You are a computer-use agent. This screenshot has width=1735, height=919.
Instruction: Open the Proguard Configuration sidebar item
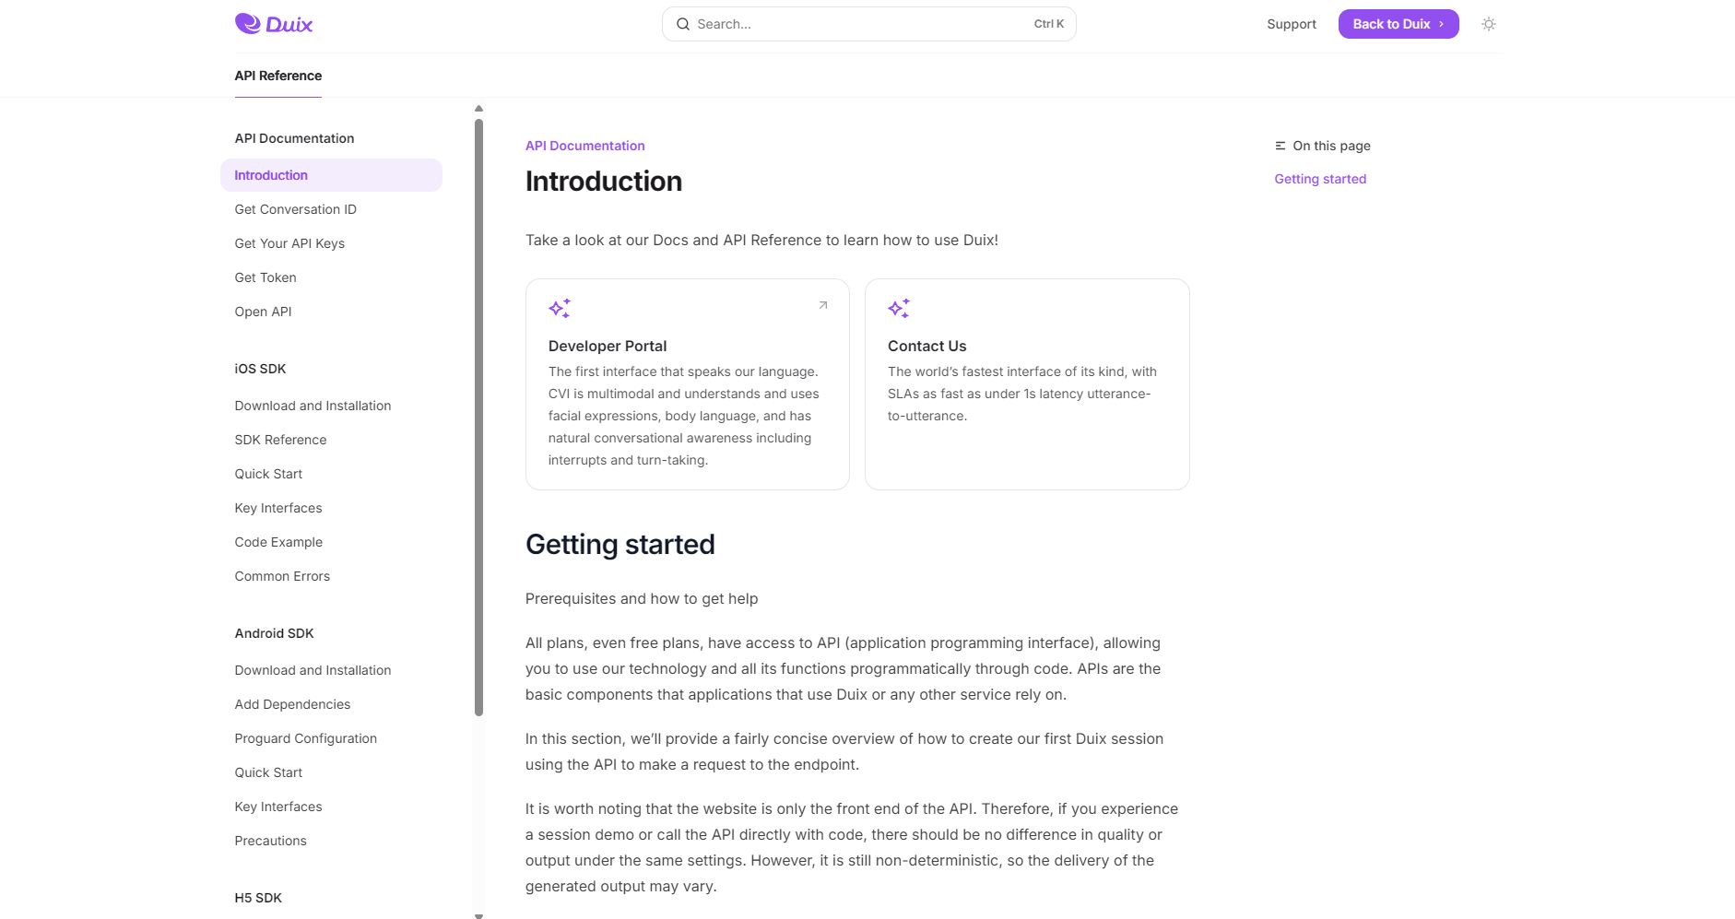(305, 738)
